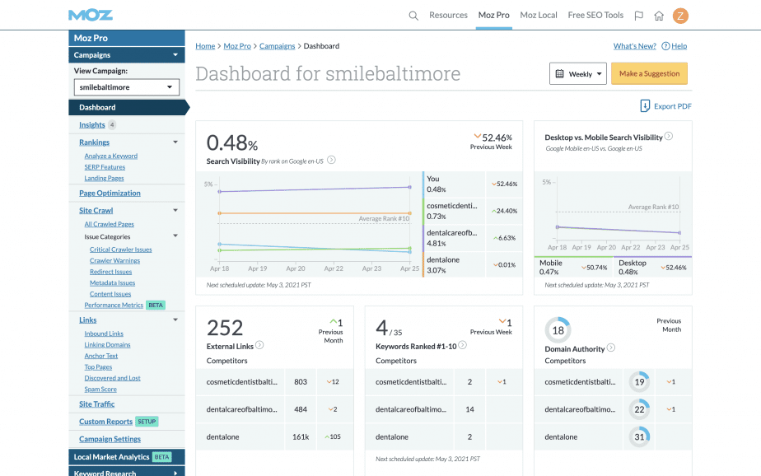Open the Free SEO Tools tab

pos(595,15)
